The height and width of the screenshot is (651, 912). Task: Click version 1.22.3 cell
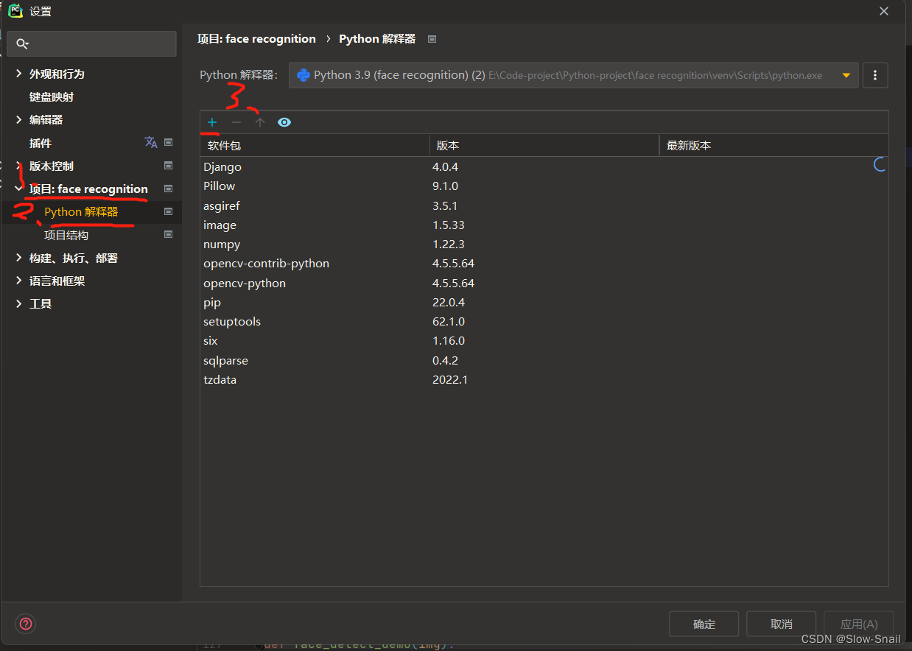(x=449, y=244)
